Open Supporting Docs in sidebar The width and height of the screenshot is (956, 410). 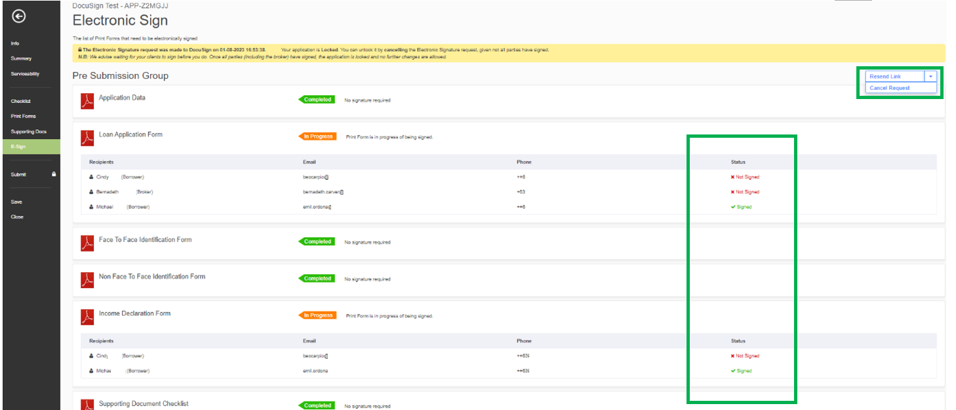click(28, 132)
